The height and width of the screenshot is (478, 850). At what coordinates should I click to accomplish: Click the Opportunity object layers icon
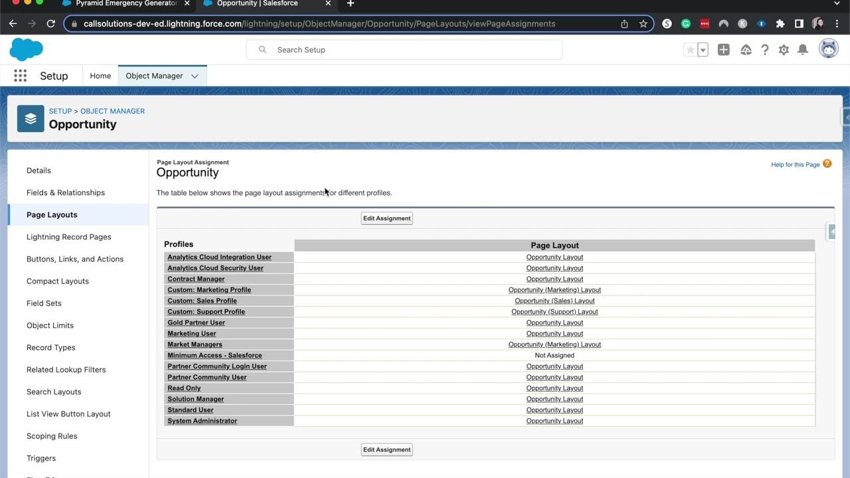[x=31, y=119]
